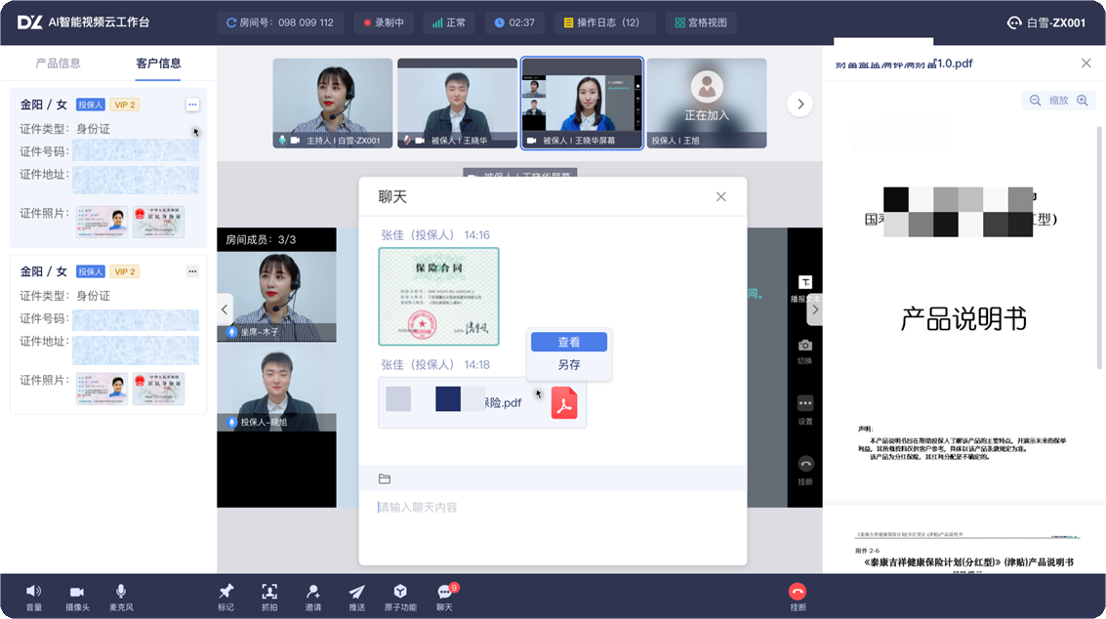This screenshot has height=619, width=1106.
Task: Open the 邀请 invite option
Action: coord(313,592)
